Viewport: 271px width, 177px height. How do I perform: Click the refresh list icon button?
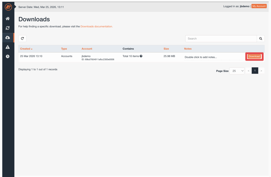coord(22,39)
